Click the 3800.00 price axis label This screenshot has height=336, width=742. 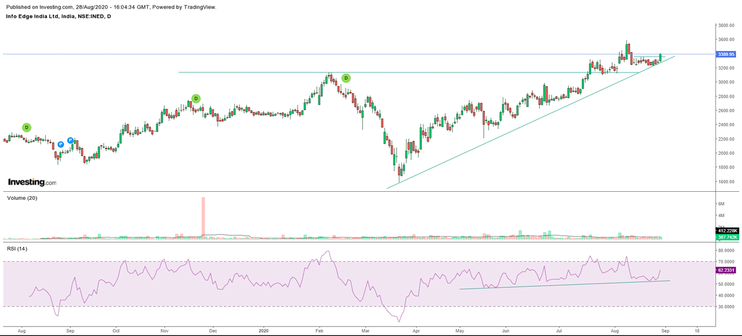click(726, 25)
